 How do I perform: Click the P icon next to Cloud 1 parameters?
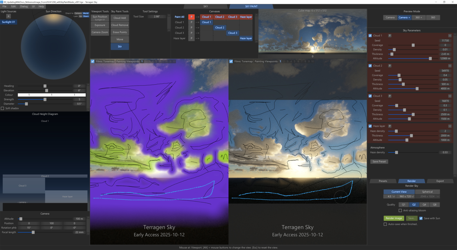[390, 36]
